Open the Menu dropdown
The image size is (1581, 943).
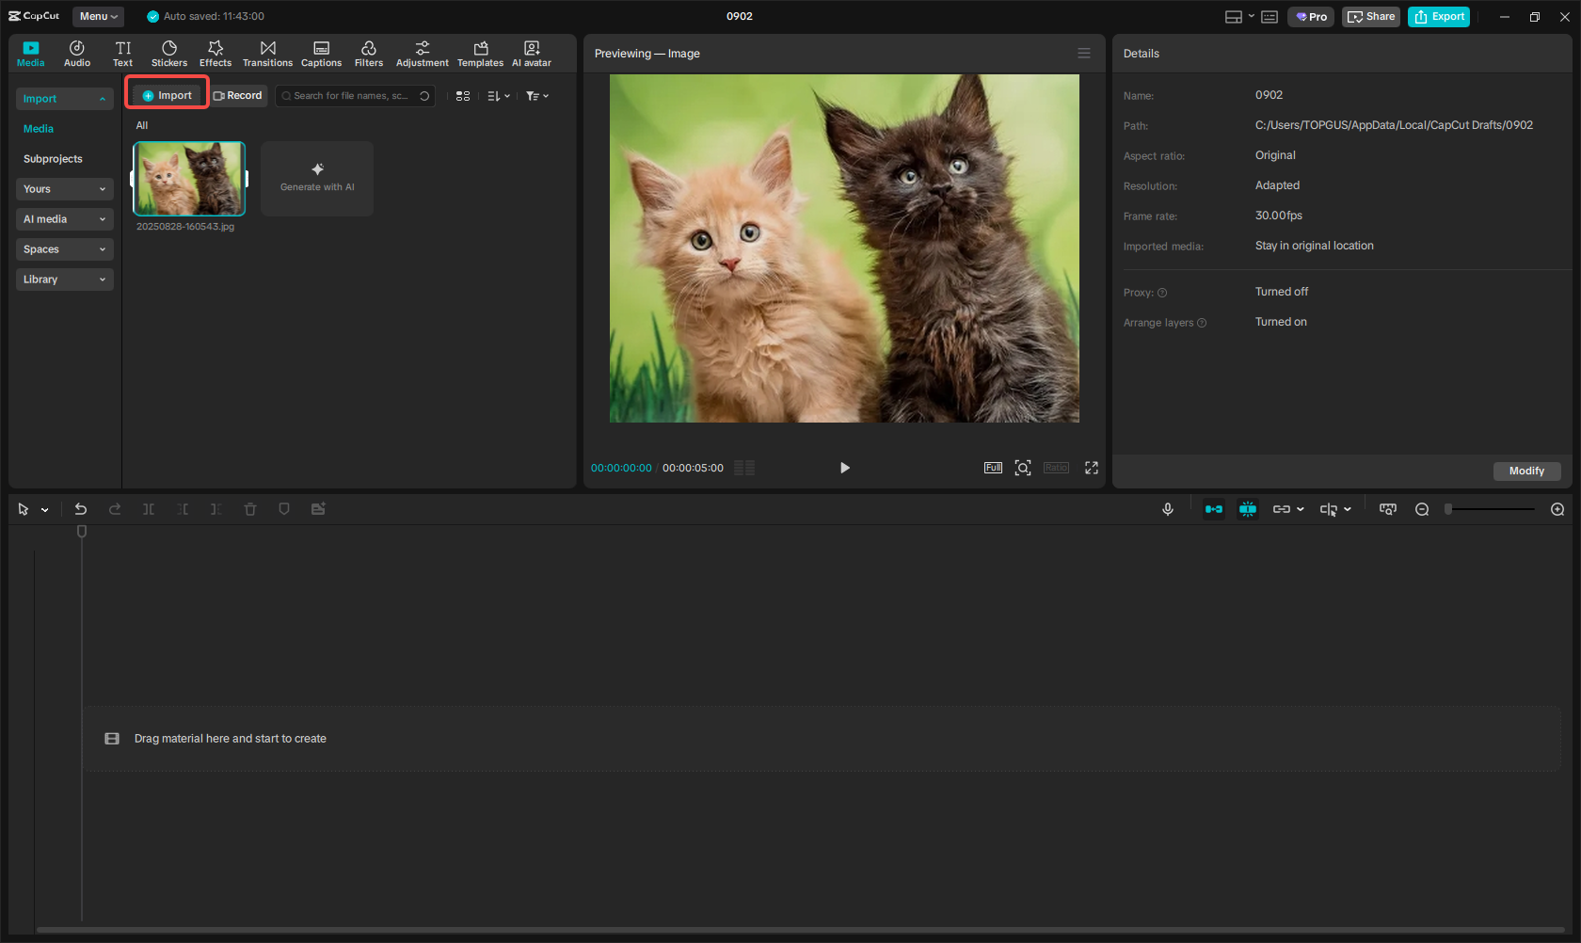[x=97, y=16]
